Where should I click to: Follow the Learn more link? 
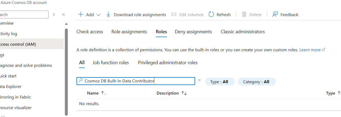click(x=310, y=50)
